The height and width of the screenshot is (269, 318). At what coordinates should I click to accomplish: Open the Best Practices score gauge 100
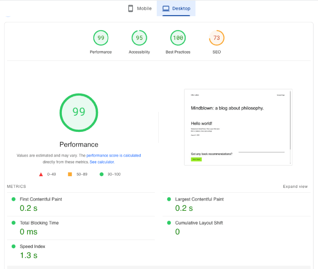pyautogui.click(x=178, y=38)
